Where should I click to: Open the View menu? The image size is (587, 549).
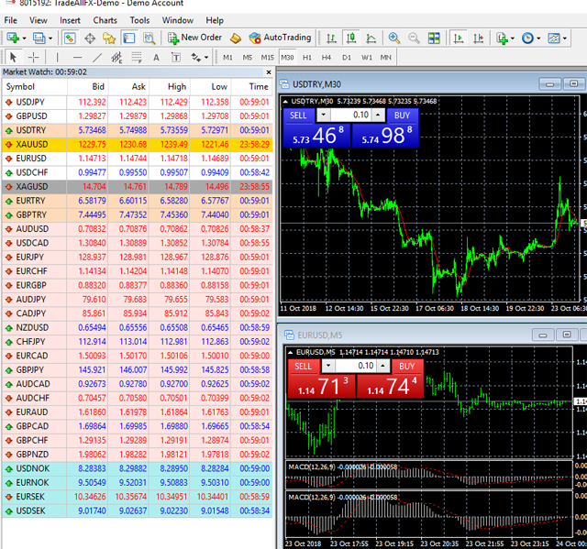(x=39, y=20)
